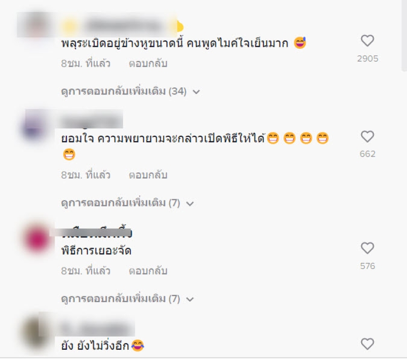Click the third commenter's username
Viewport: 407px width, 360px height.
click(97, 232)
